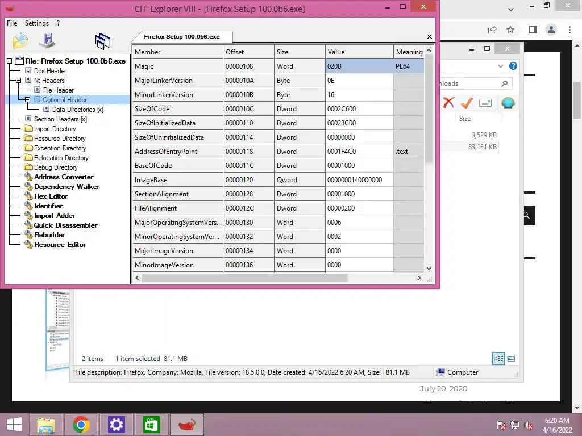Click the blue shell icon in Explorer window

(508, 103)
